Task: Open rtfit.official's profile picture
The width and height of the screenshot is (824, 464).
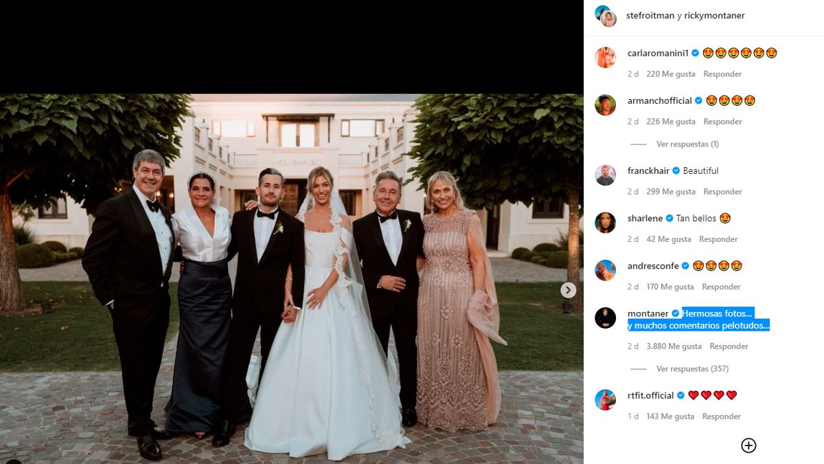Action: pyautogui.click(x=605, y=399)
